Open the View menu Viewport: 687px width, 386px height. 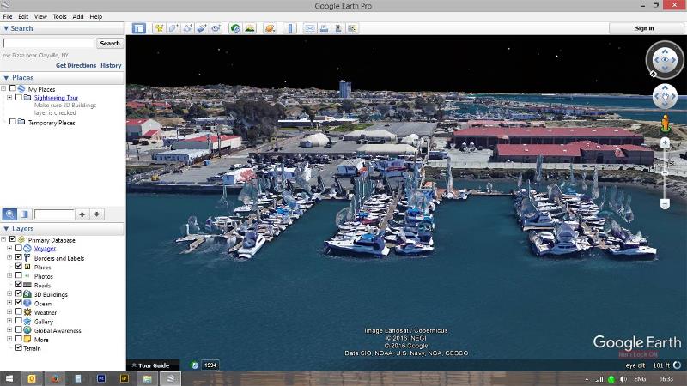tap(41, 16)
